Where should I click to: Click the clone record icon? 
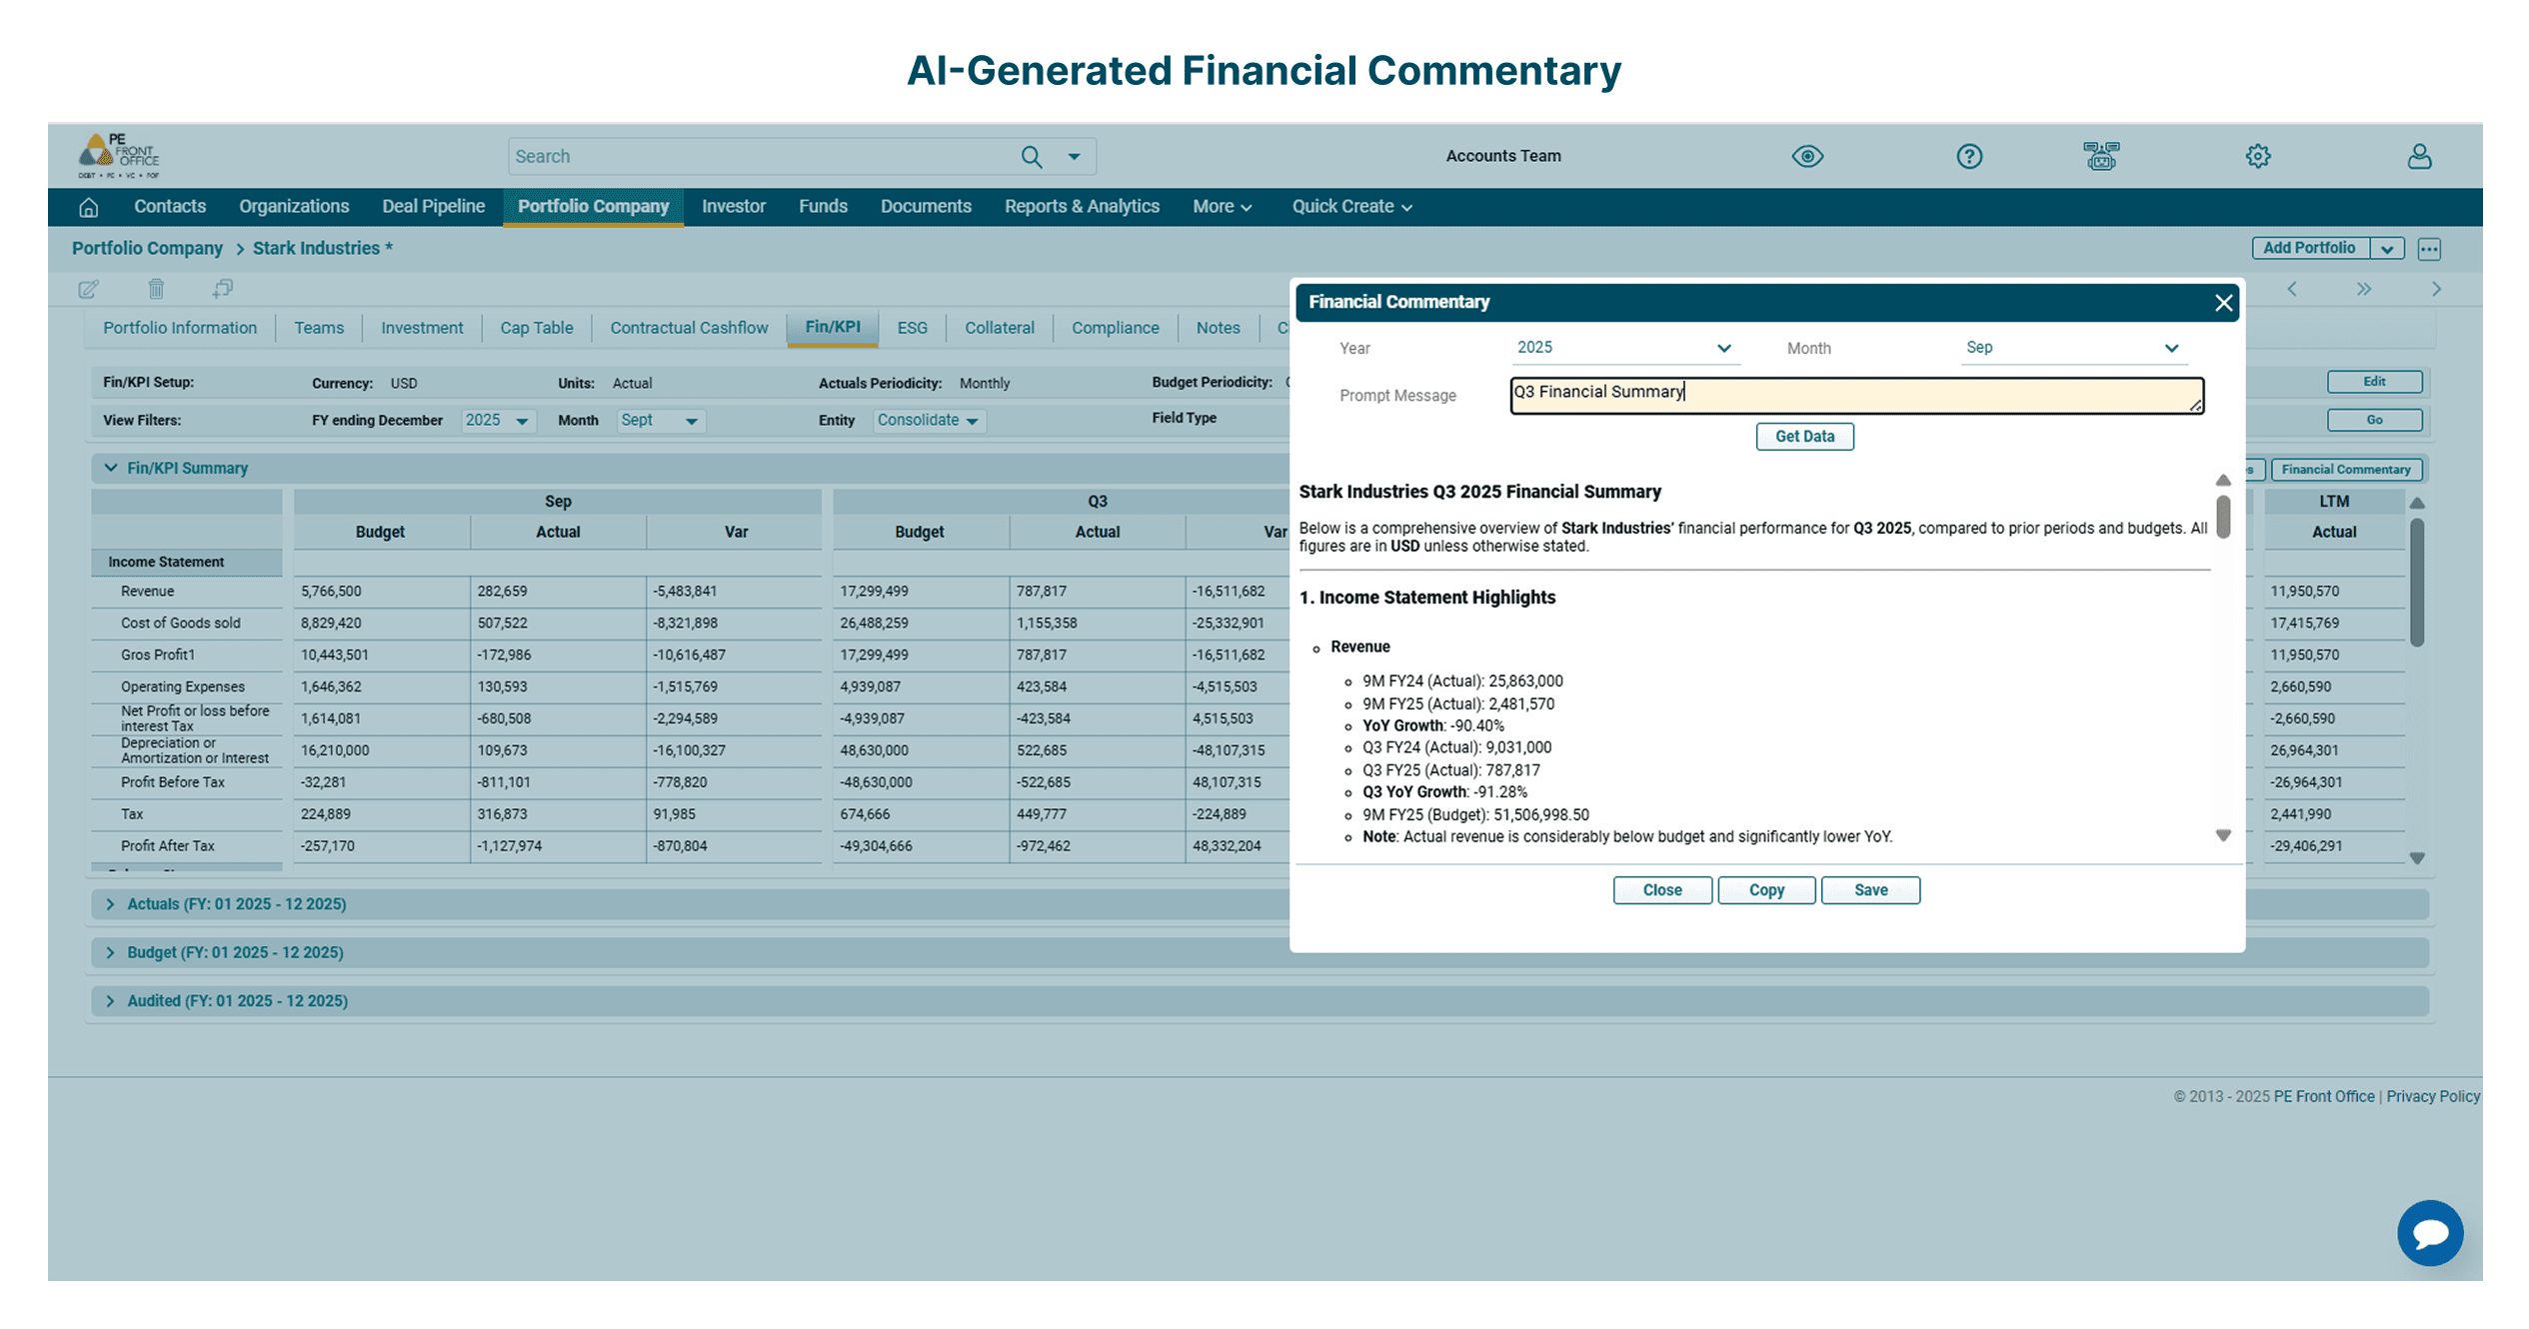click(222, 289)
